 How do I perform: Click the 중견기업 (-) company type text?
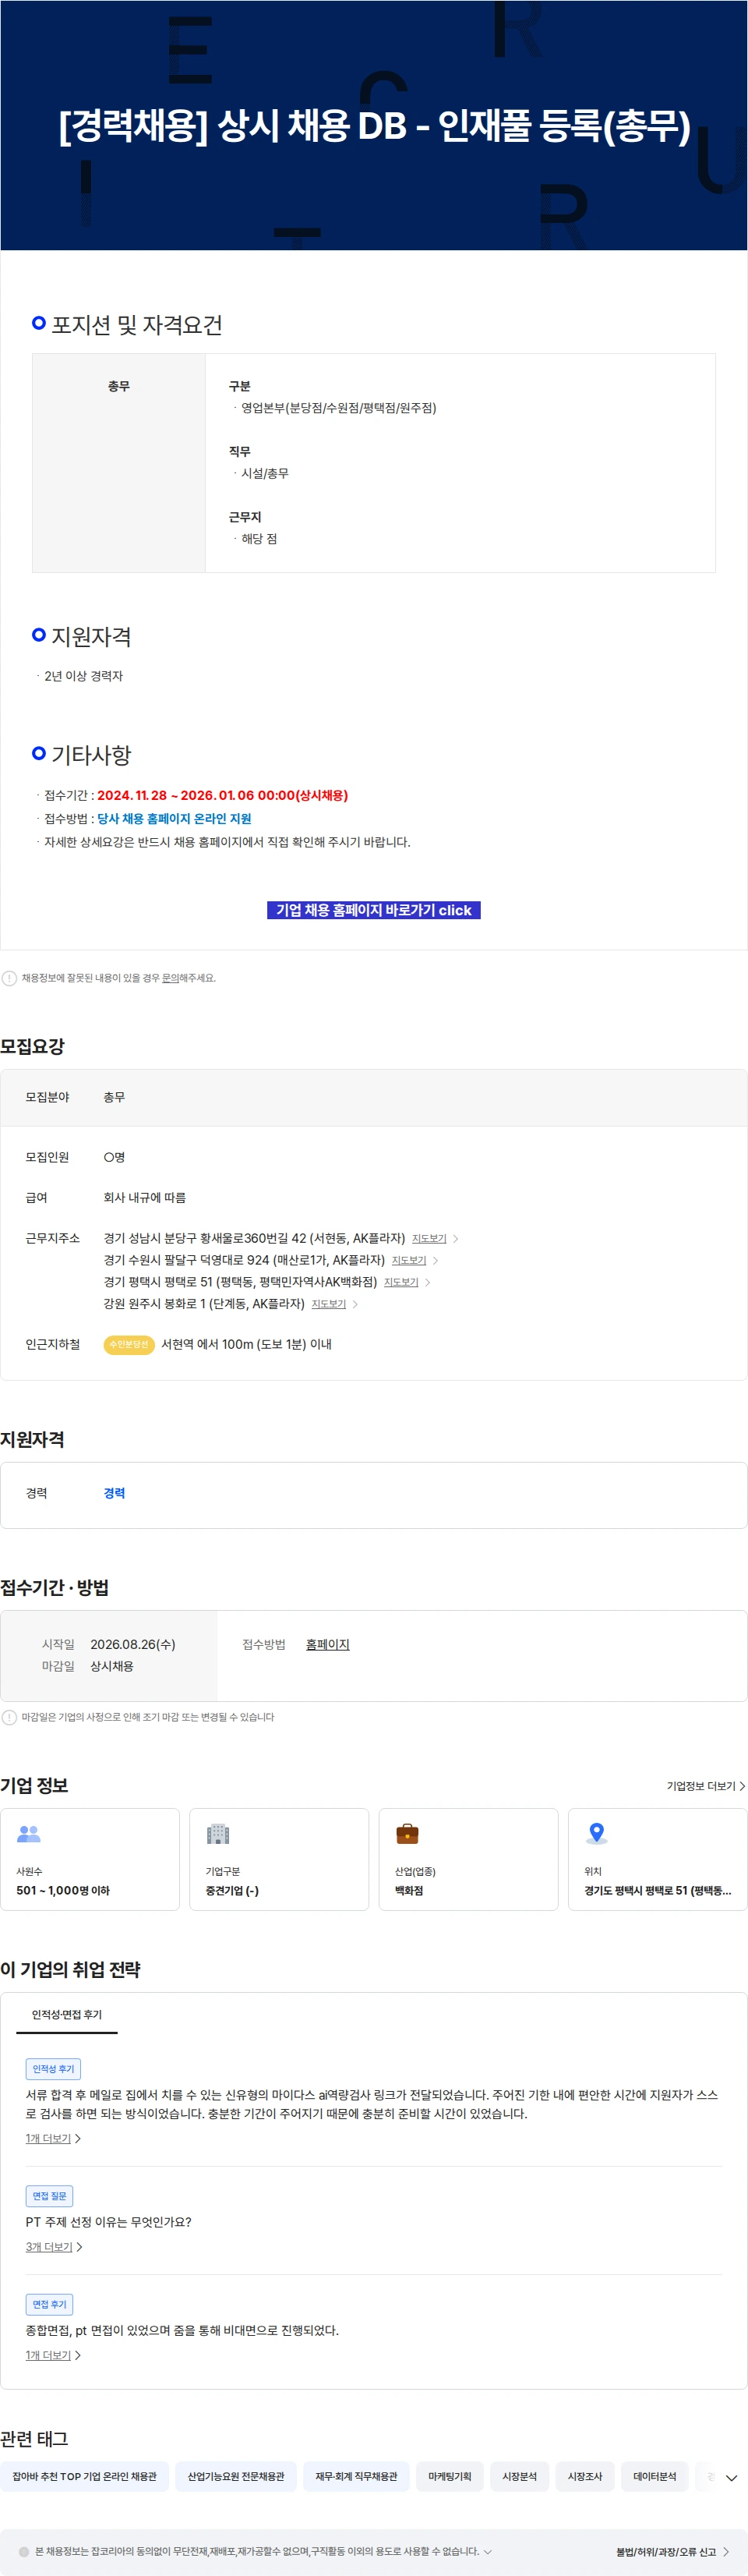coord(232,1890)
